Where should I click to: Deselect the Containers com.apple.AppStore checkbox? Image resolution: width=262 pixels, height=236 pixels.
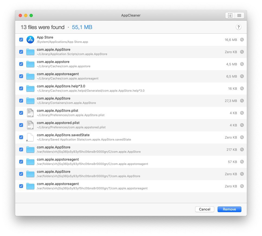(x=21, y=101)
